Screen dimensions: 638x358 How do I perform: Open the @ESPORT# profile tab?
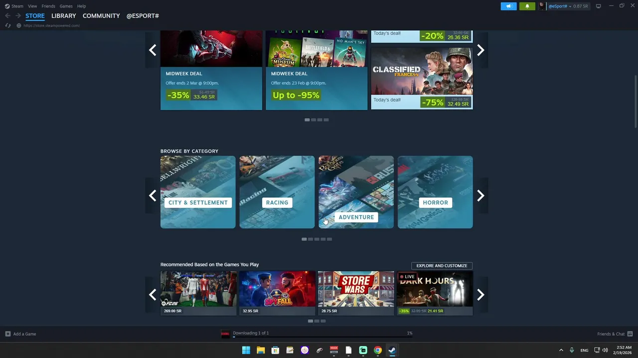(143, 16)
